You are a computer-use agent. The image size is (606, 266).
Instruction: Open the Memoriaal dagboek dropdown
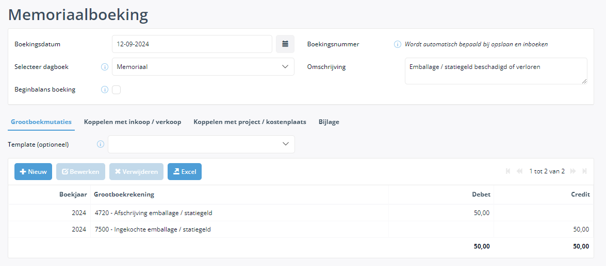tap(203, 67)
